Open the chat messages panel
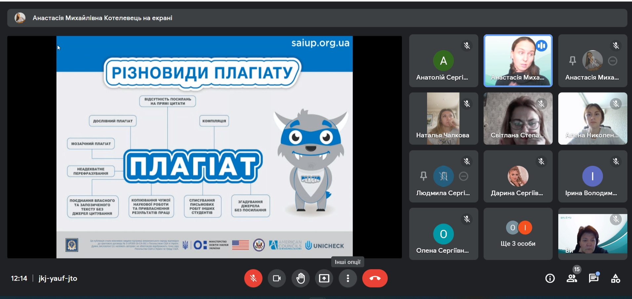Viewport: 632px width, 299px height. (594, 279)
